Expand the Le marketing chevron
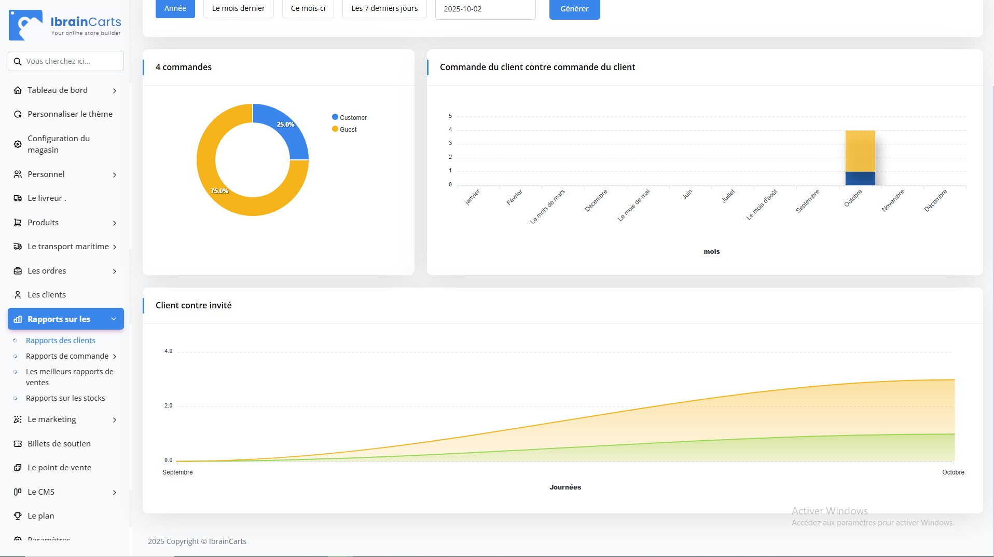This screenshot has width=994, height=557. point(115,420)
